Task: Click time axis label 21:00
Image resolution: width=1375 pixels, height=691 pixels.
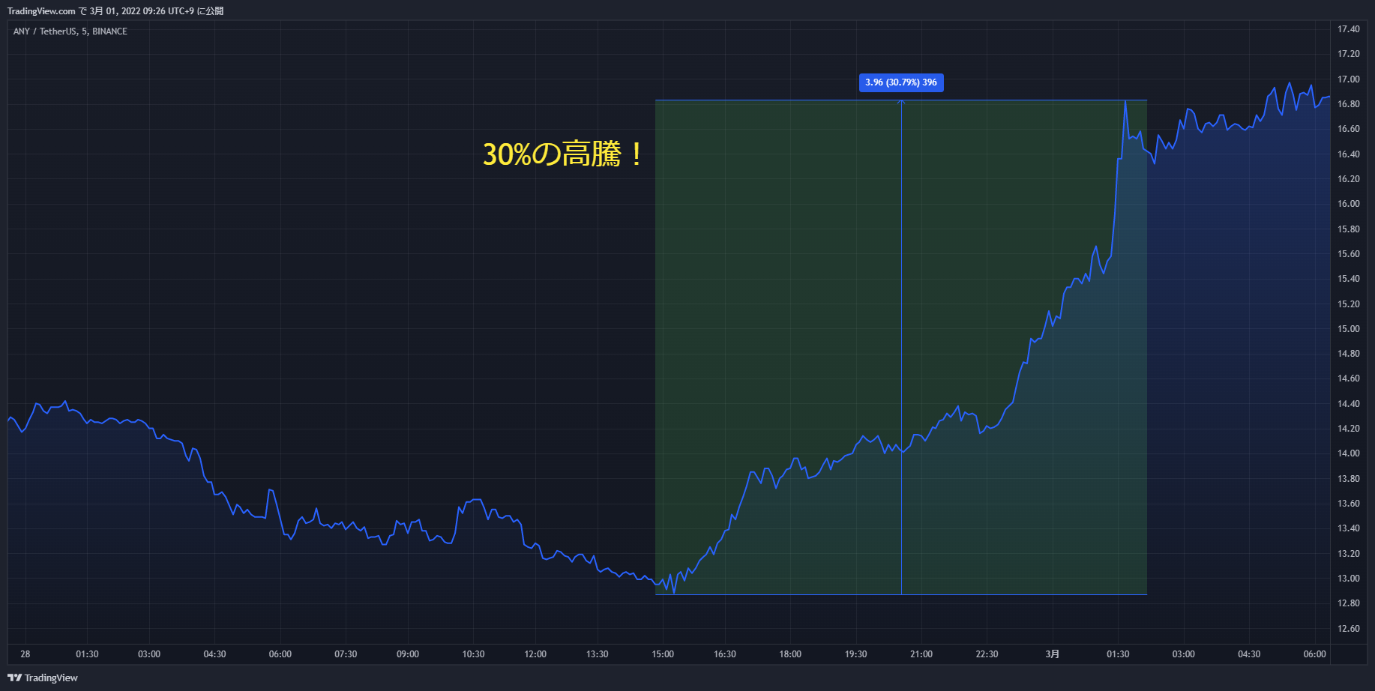Action: 921,654
